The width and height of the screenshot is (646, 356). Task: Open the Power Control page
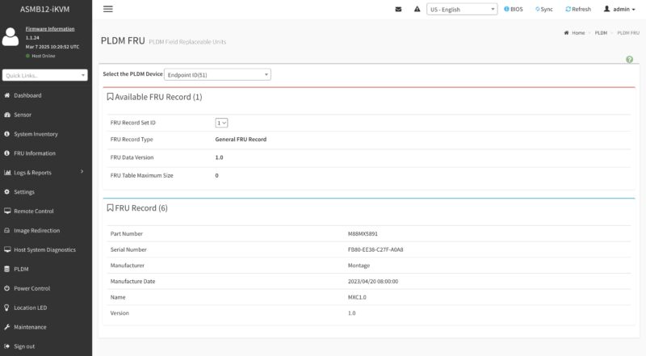click(x=31, y=288)
